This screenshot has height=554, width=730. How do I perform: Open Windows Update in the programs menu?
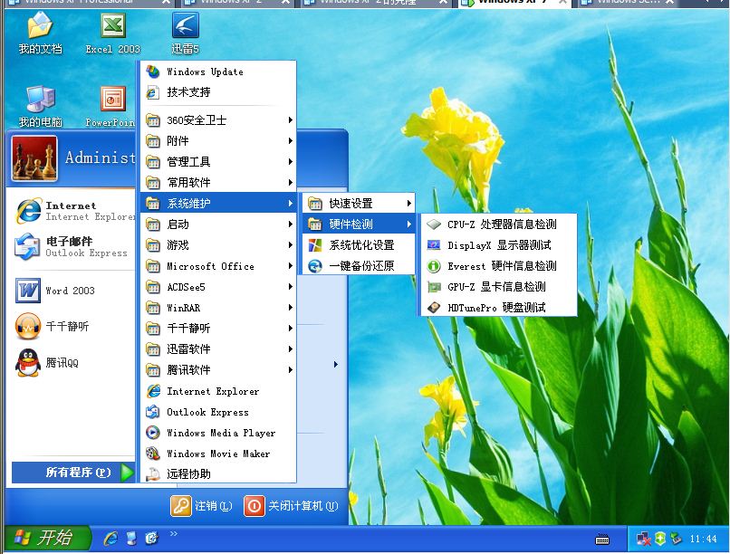pos(218,72)
